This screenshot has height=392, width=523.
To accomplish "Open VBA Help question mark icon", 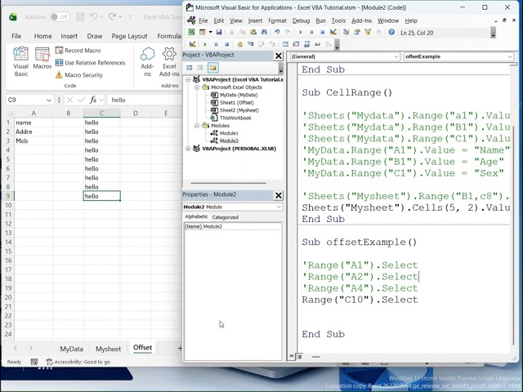I will click(391, 32).
